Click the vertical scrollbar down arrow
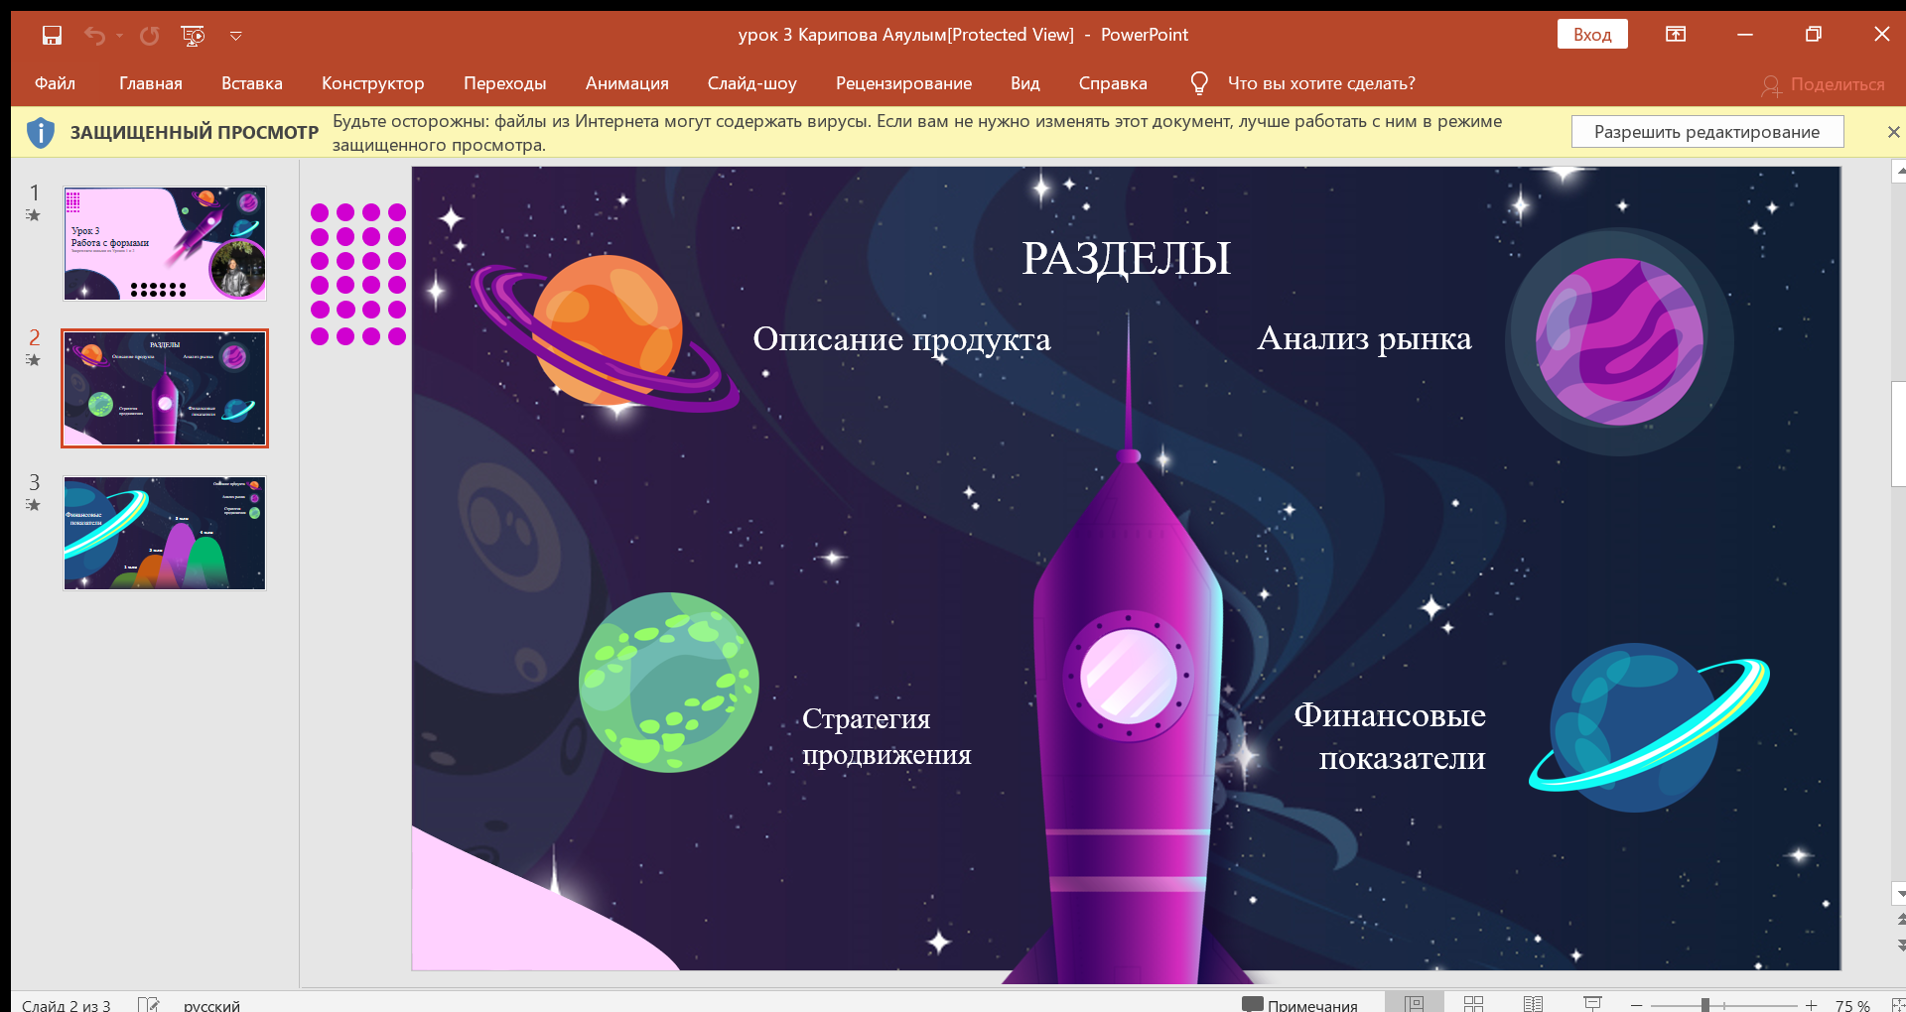1906x1012 pixels. click(x=1900, y=894)
